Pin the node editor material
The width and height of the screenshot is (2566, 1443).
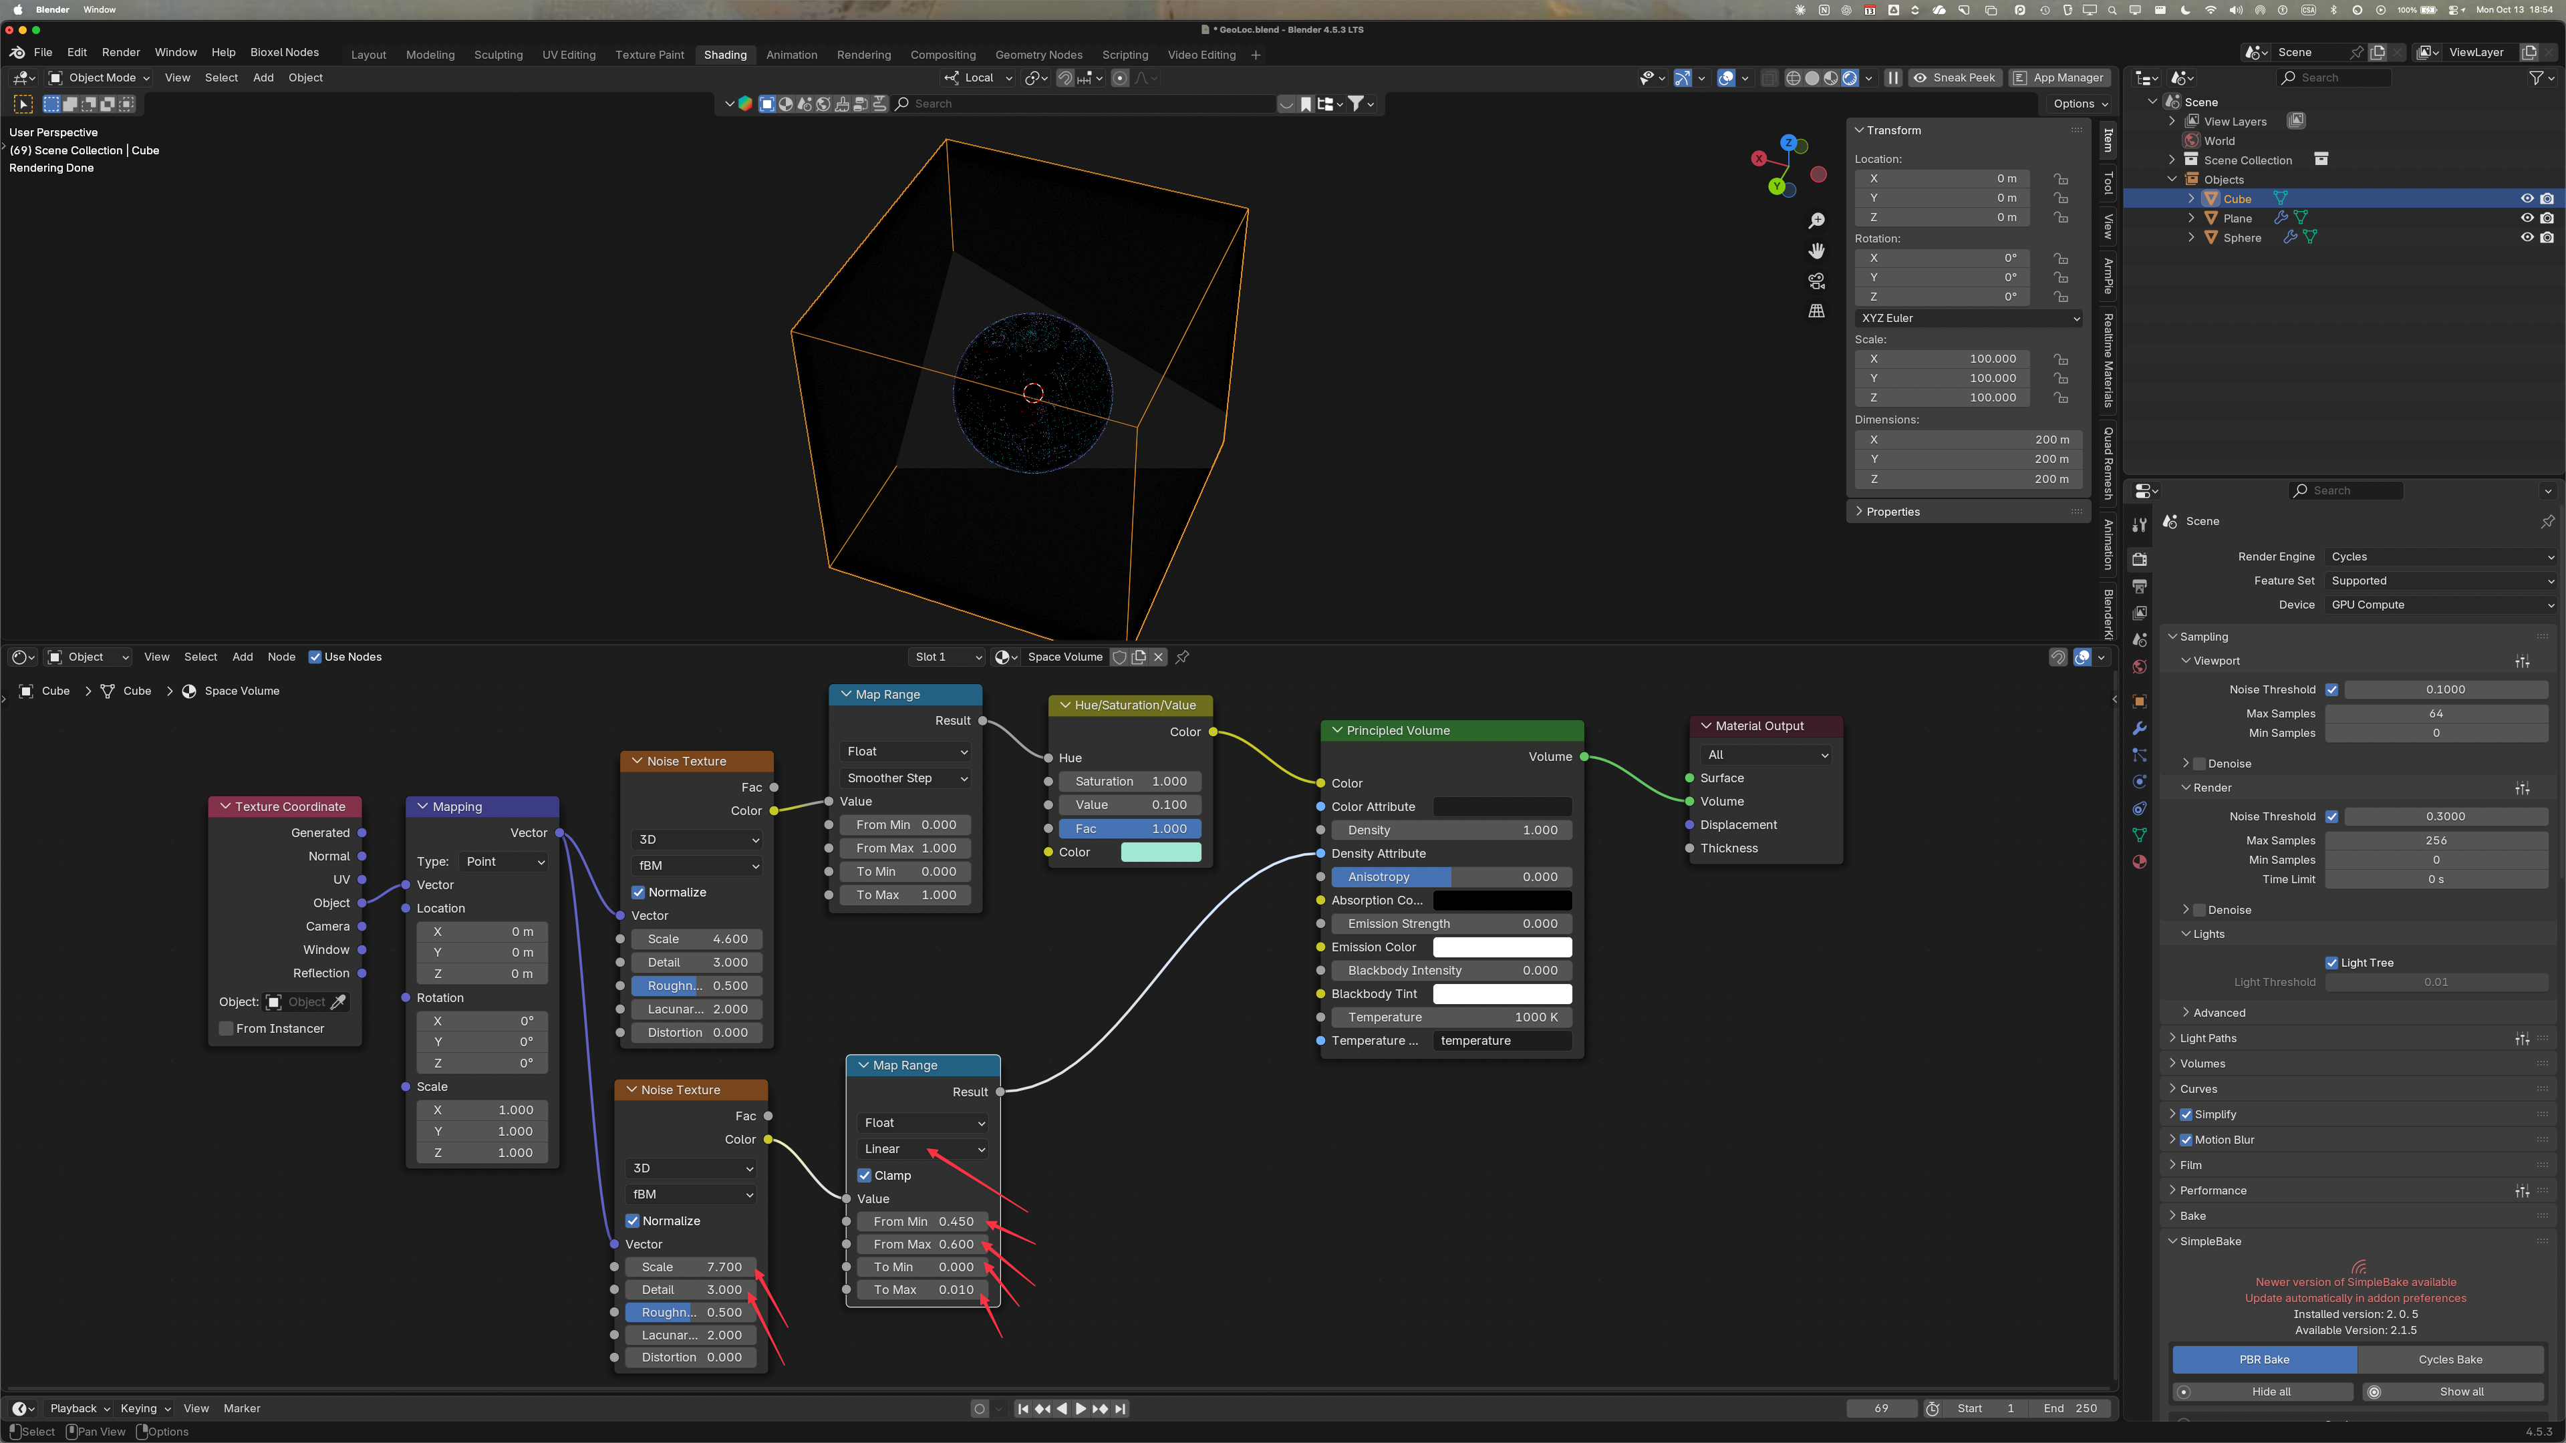pos(1182,657)
